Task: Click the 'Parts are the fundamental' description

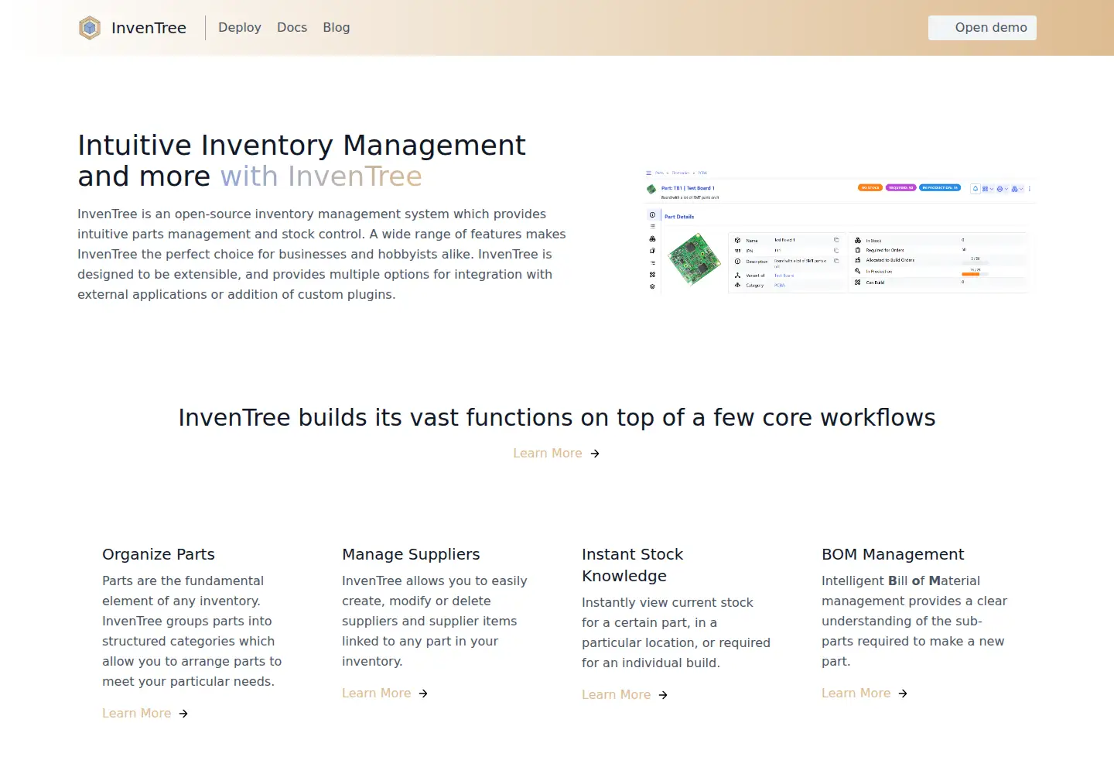Action: (192, 631)
